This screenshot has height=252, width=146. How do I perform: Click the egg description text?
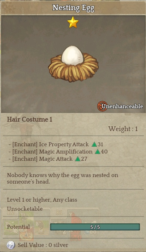pos(63,178)
